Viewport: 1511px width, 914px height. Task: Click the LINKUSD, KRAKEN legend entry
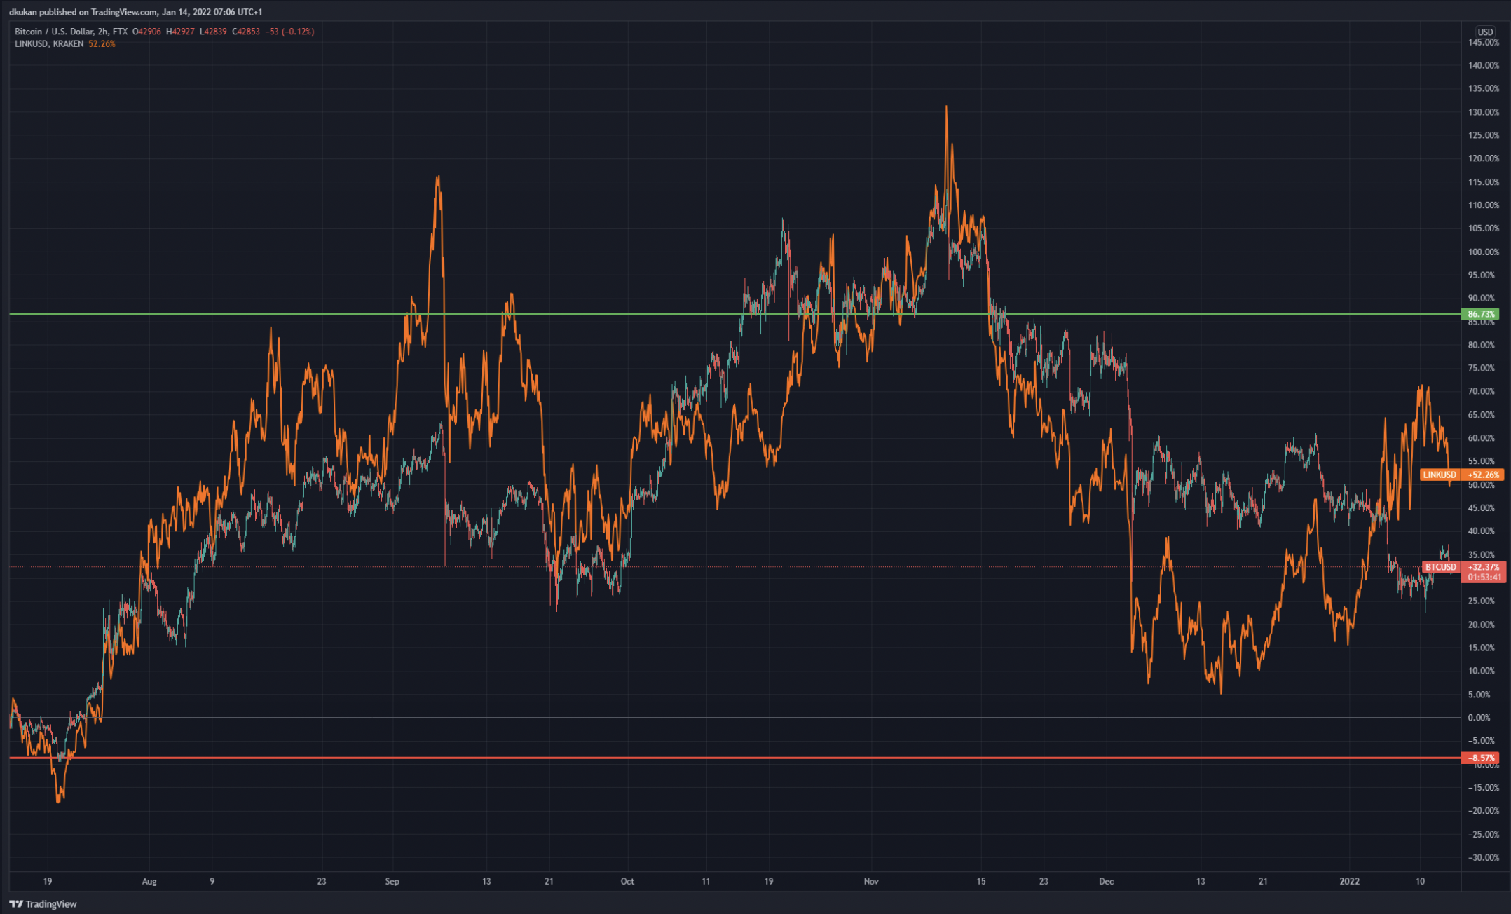tap(48, 43)
